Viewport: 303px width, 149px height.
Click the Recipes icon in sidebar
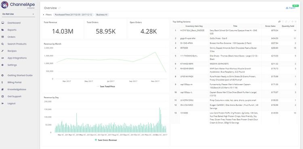[2, 51]
